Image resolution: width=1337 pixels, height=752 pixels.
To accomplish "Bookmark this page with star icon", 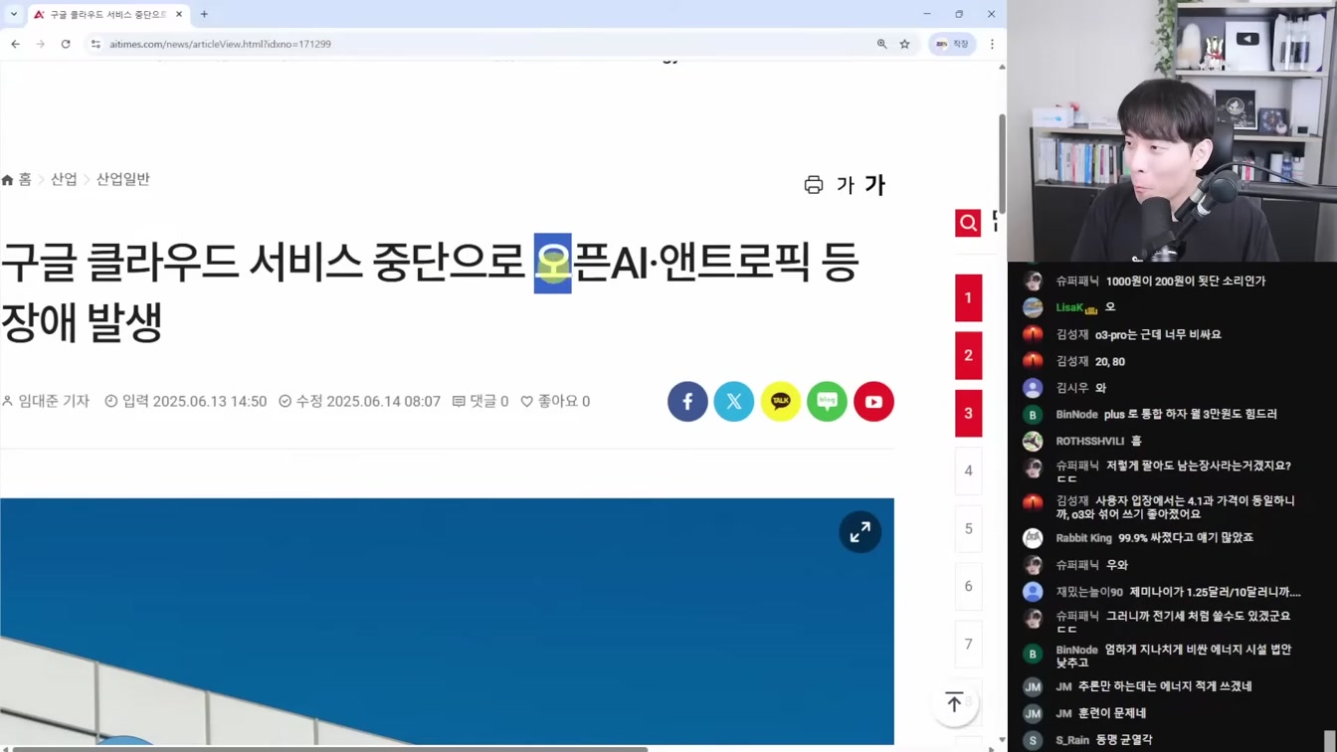I will tap(904, 44).
